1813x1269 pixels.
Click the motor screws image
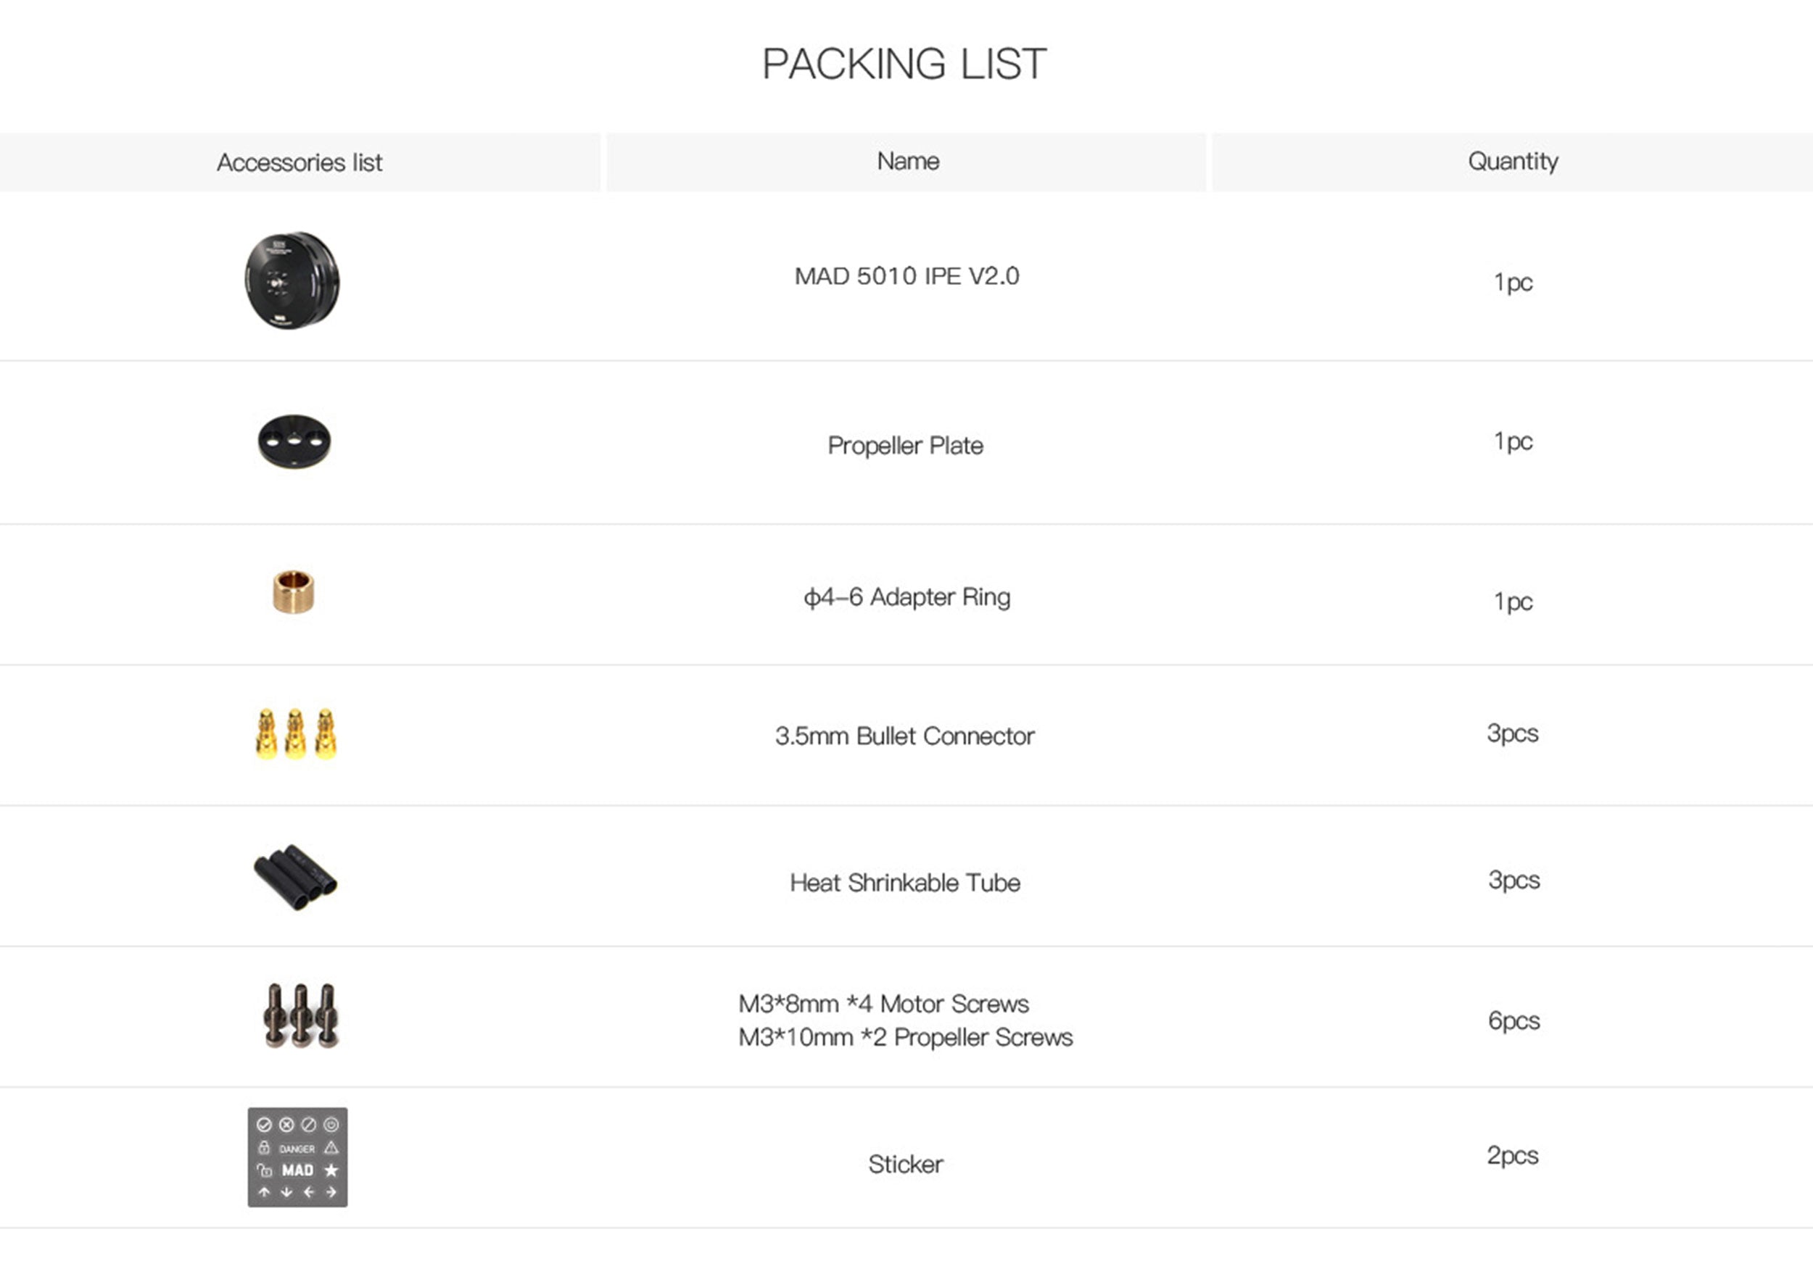pyautogui.click(x=301, y=1015)
